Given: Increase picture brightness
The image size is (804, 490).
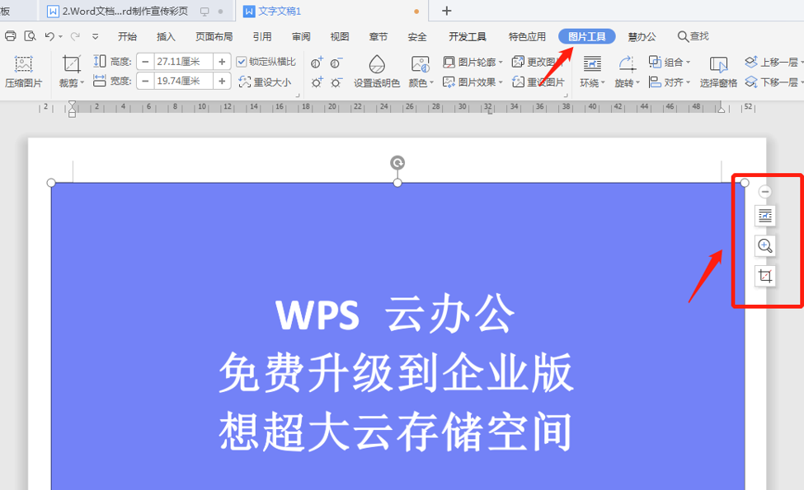Looking at the screenshot, I should (317, 82).
